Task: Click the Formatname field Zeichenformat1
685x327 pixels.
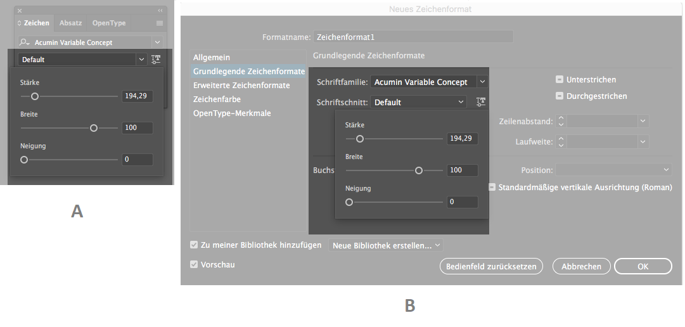Action: (x=413, y=37)
